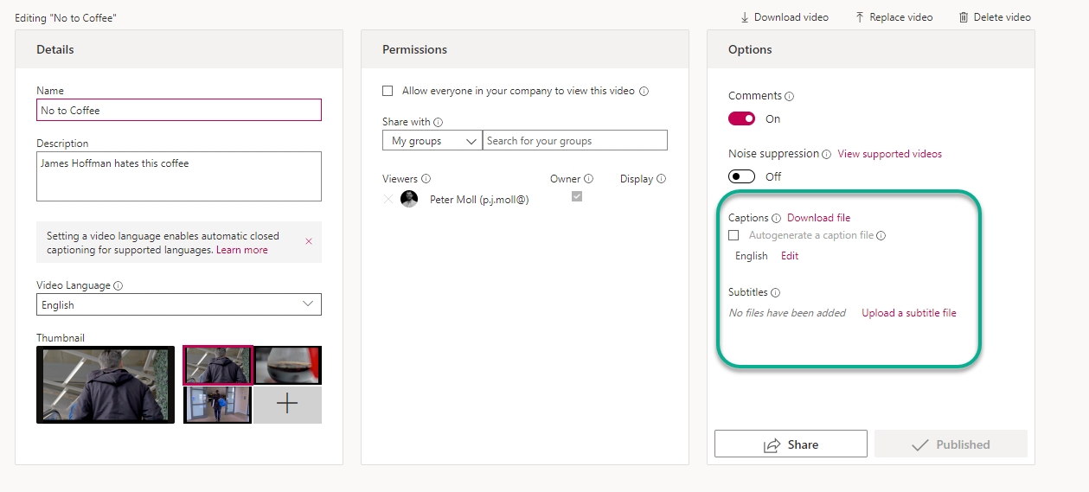This screenshot has height=492, width=1089.
Task: Click the Share button
Action: (x=791, y=444)
